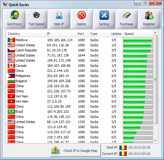Click the Moldova flag icon
The height and width of the screenshot is (160, 164).
[x=11, y=40]
